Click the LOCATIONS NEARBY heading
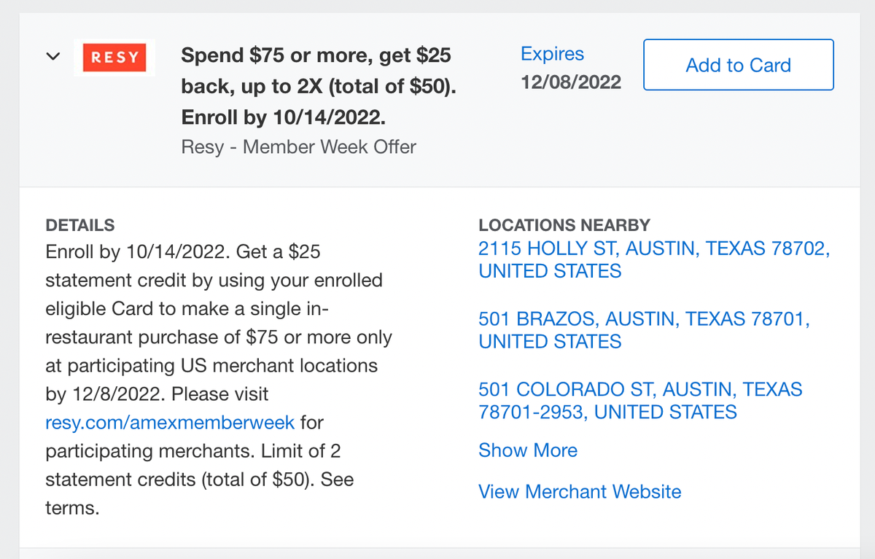Image resolution: width=875 pixels, height=559 pixels. [x=564, y=225]
